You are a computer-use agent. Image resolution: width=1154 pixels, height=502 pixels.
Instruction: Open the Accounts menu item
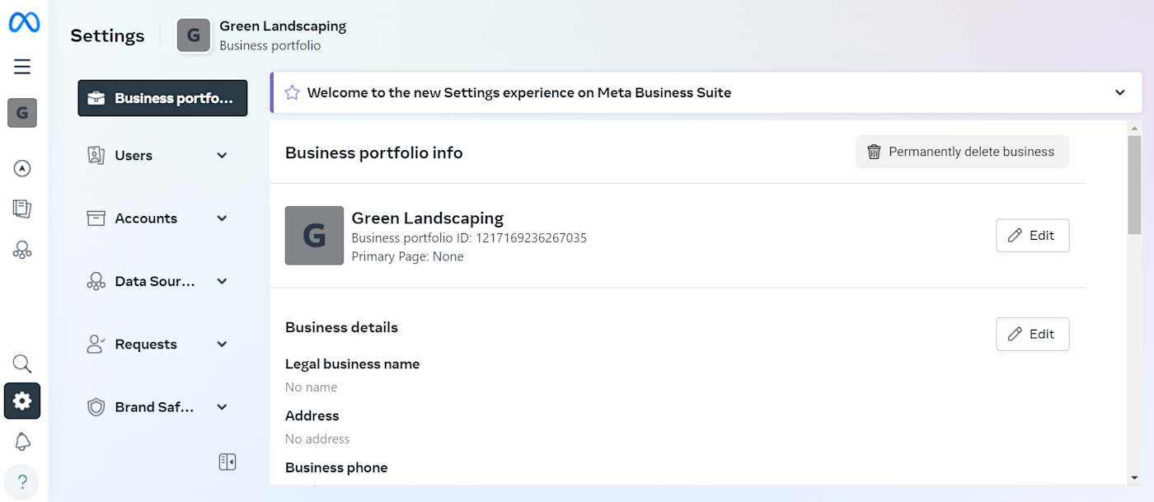(162, 218)
